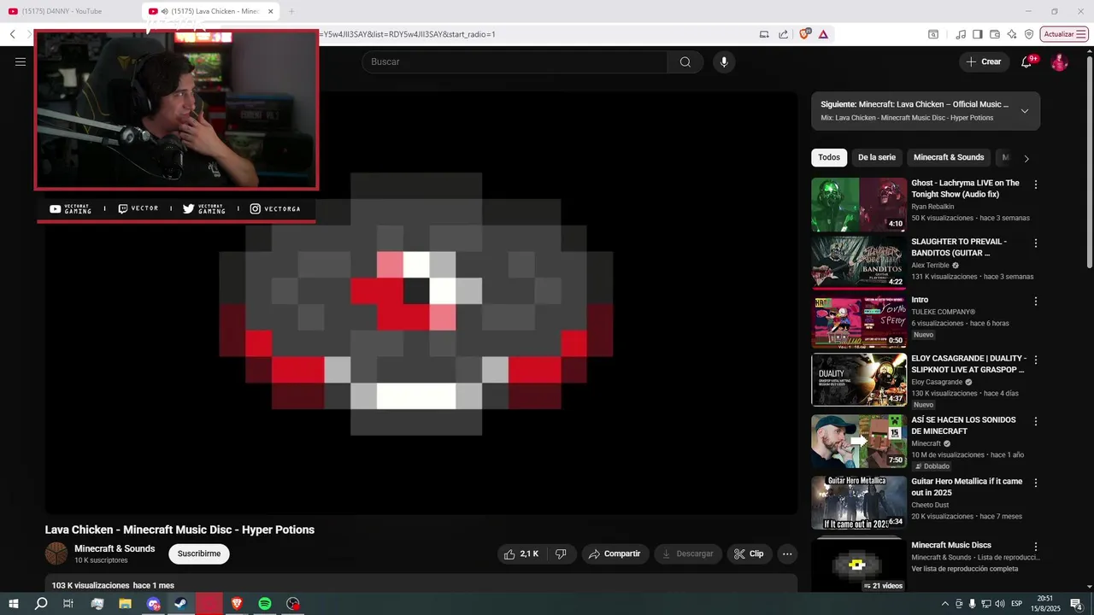Open the Minecraft Music Discs playlist thumbnail
This screenshot has height=615, width=1094.
(859, 565)
